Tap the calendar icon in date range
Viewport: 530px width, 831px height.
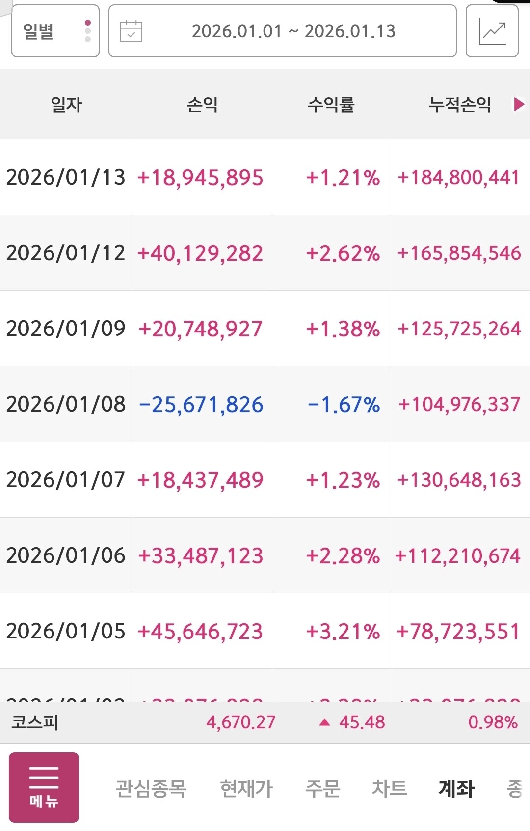point(131,31)
